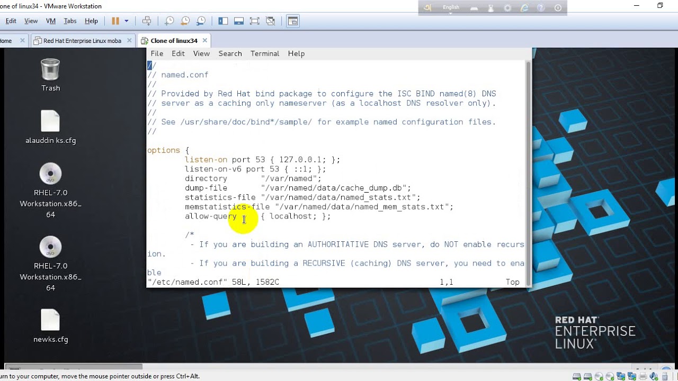Open the keyboard layout viewer icon
678x381 pixels.
point(474,8)
